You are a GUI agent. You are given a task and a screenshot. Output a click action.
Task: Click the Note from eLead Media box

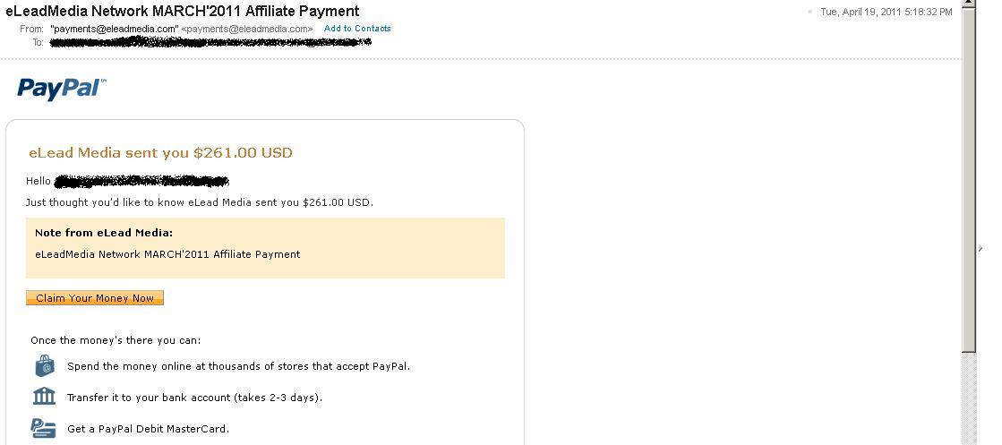[265, 248]
